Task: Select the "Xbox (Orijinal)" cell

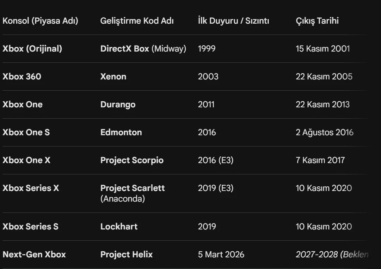Action: click(x=32, y=49)
